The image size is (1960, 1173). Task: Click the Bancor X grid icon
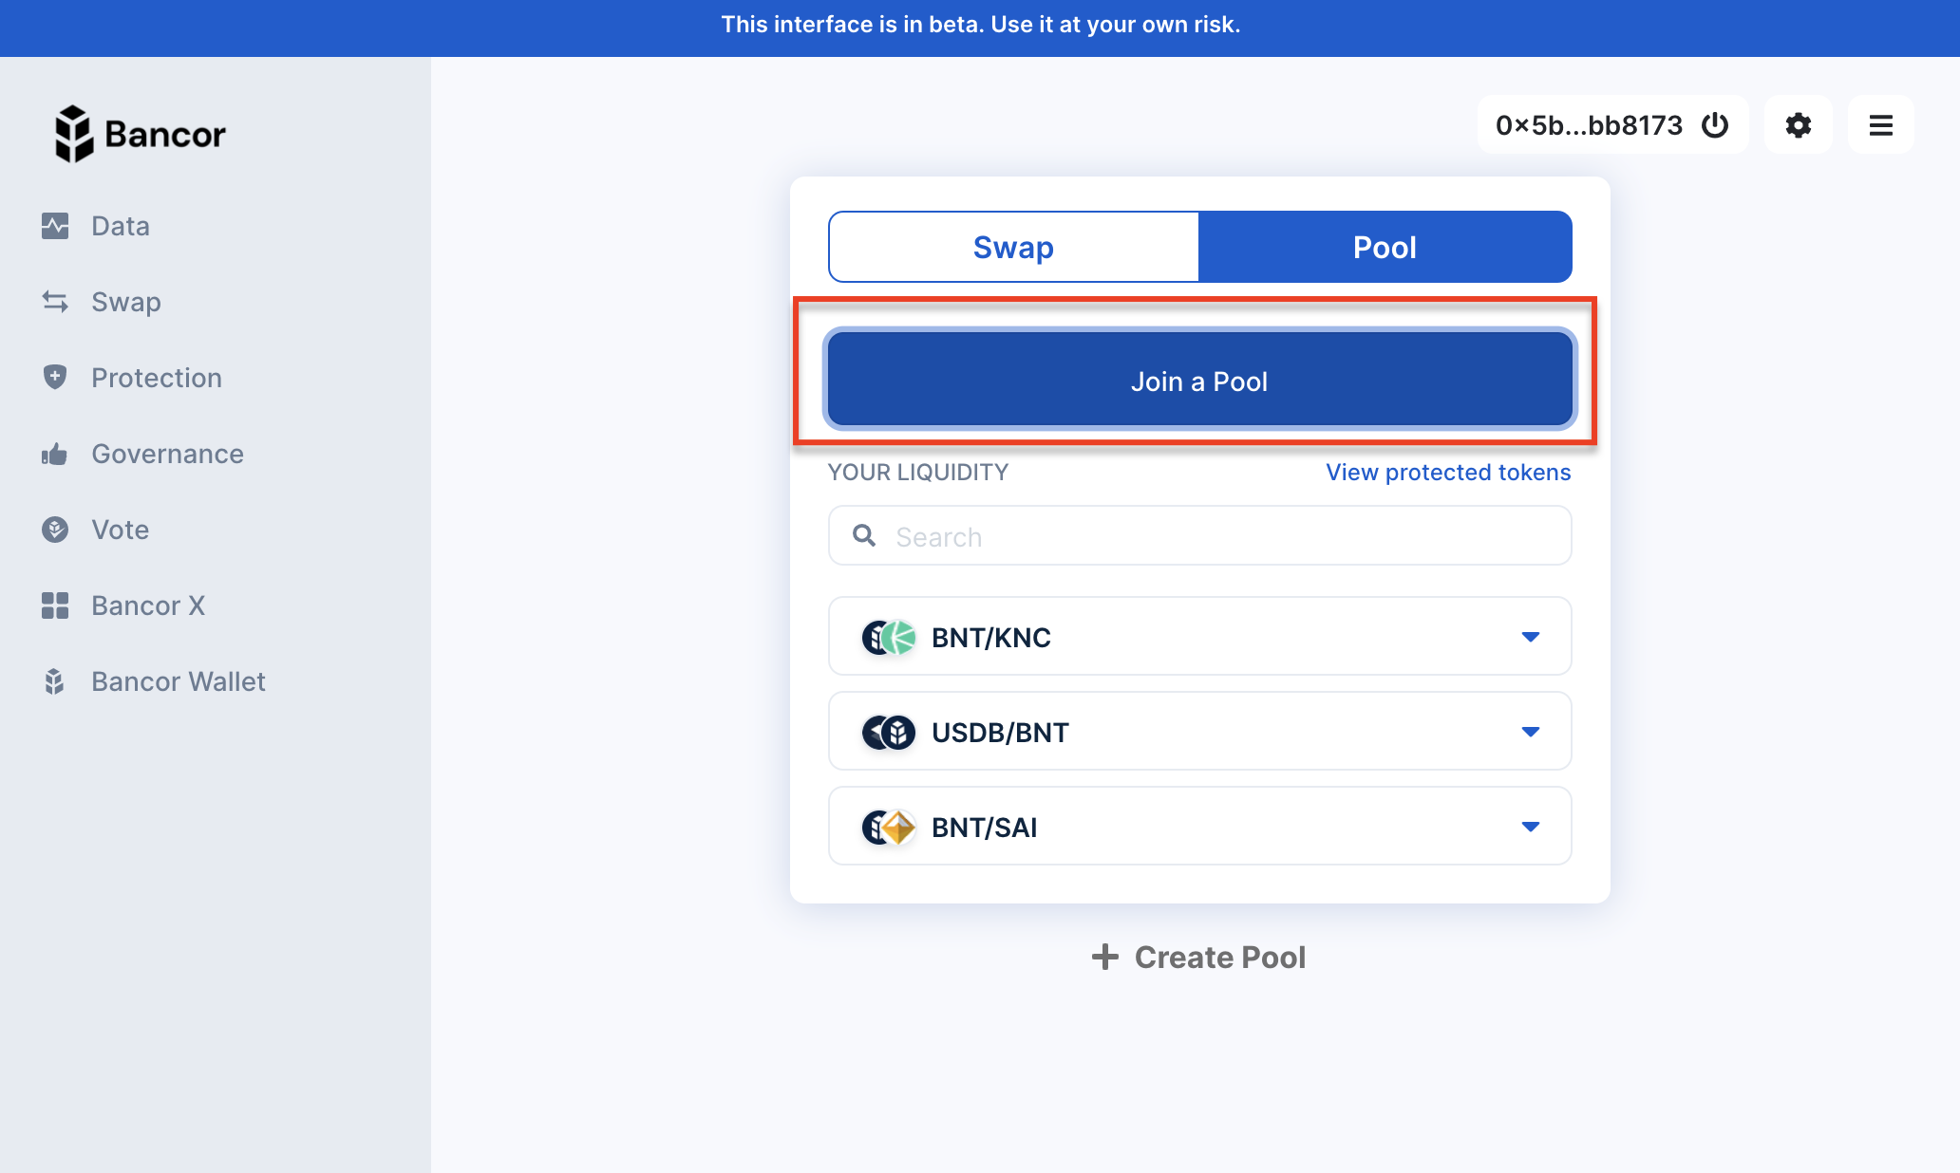(x=55, y=605)
